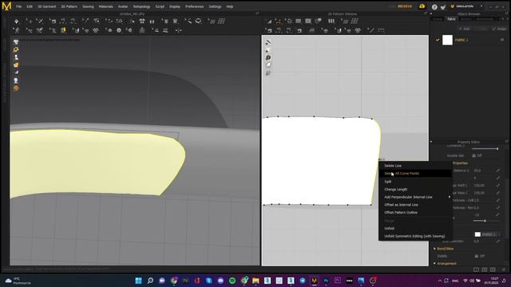Click the orange bottom icon in 3D display strip
511x287 pixels.
pyautogui.click(x=16, y=88)
